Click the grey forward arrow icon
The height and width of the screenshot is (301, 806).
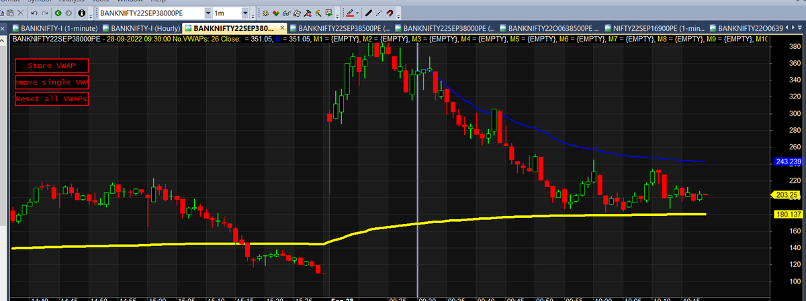coord(69,13)
